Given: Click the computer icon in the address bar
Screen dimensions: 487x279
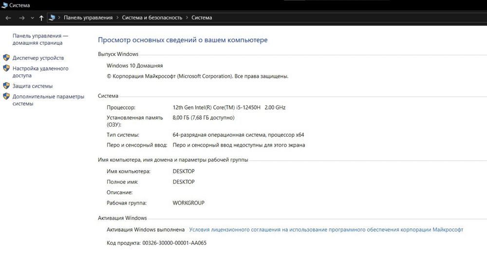Looking at the screenshot, I should (x=52, y=18).
